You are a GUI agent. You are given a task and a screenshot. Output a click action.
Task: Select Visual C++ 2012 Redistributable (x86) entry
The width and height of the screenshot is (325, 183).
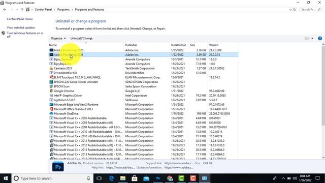pos(88,145)
